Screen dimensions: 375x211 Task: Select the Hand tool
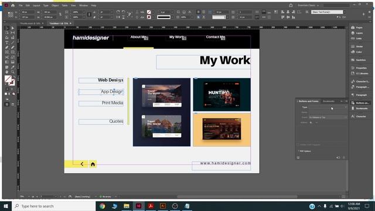click(x=7, y=72)
